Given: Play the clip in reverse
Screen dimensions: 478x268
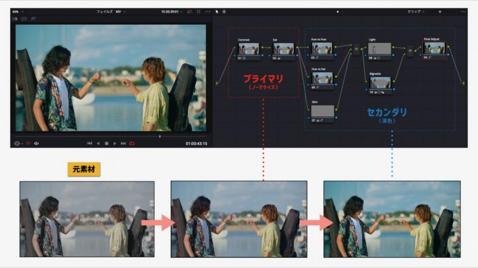Looking at the screenshot, I should pyautogui.click(x=98, y=144).
